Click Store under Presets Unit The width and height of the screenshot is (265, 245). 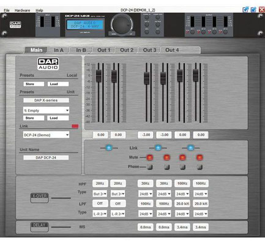click(34, 118)
